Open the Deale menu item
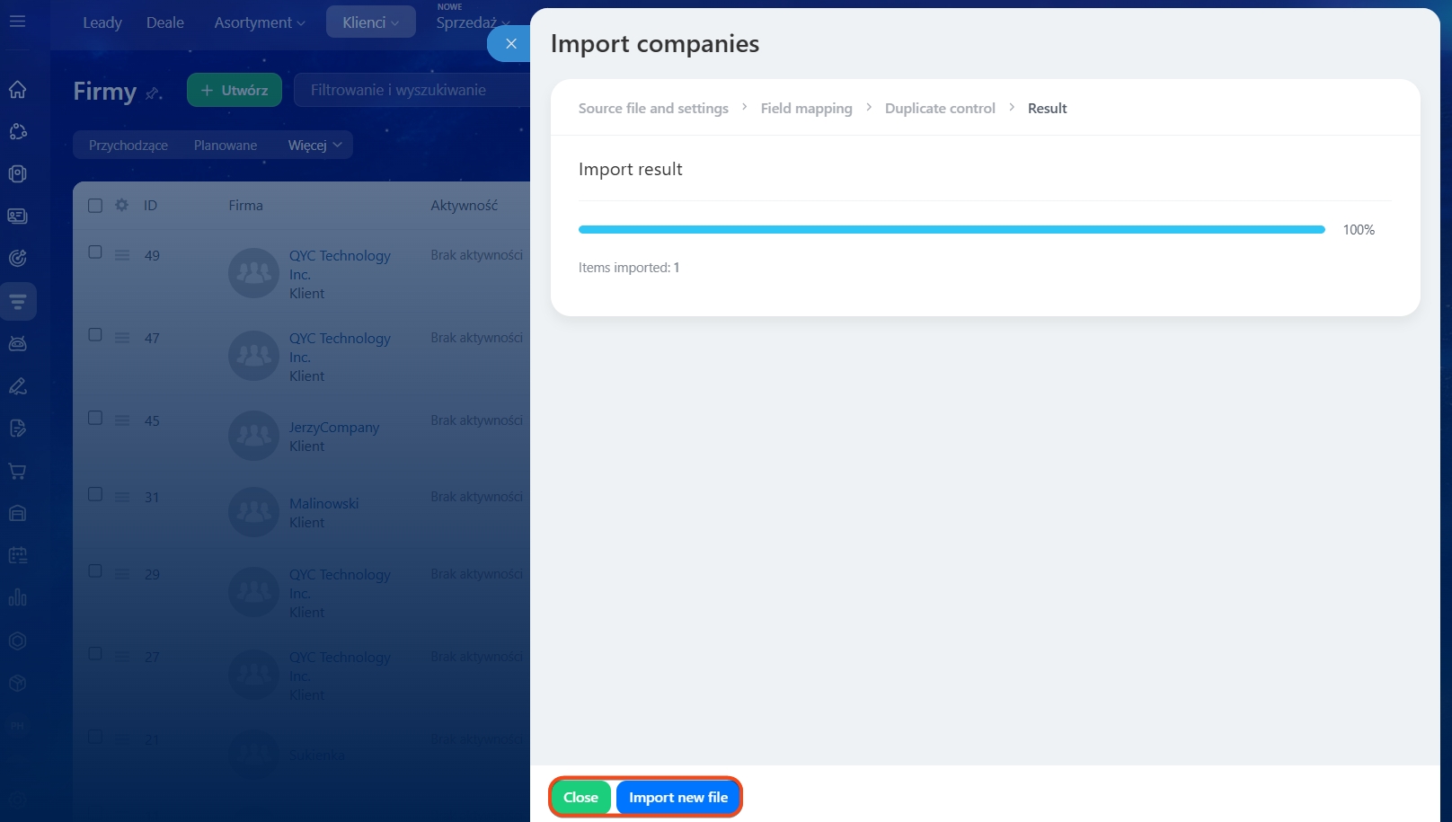Viewport: 1452px width, 822px height. 165,22
